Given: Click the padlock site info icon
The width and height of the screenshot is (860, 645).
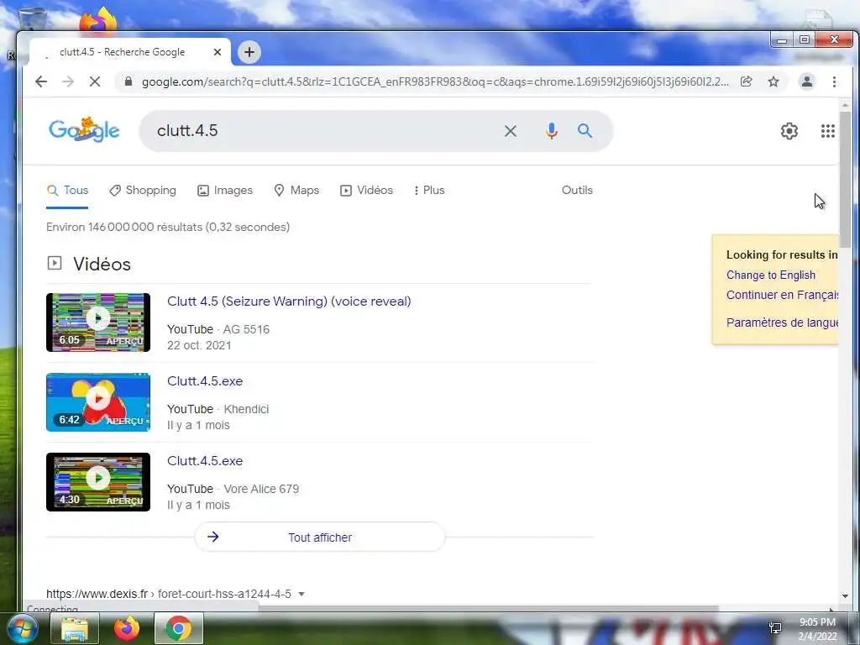Looking at the screenshot, I should pos(128,81).
